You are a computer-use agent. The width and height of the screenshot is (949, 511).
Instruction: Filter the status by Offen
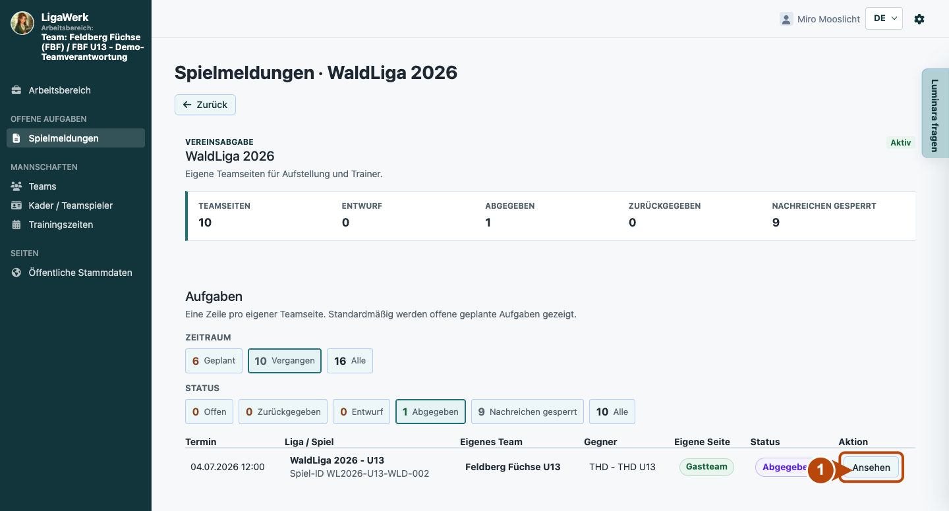coord(209,412)
